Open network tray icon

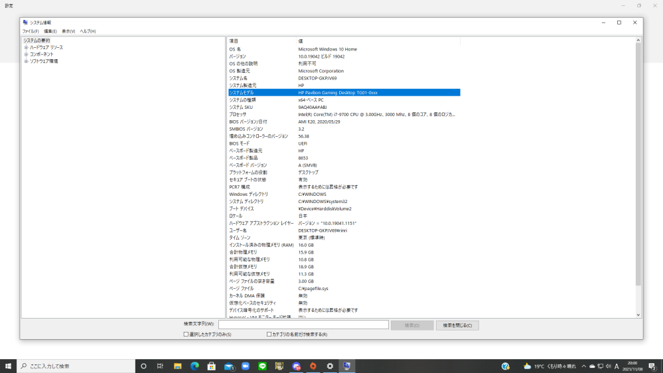[x=601, y=366]
